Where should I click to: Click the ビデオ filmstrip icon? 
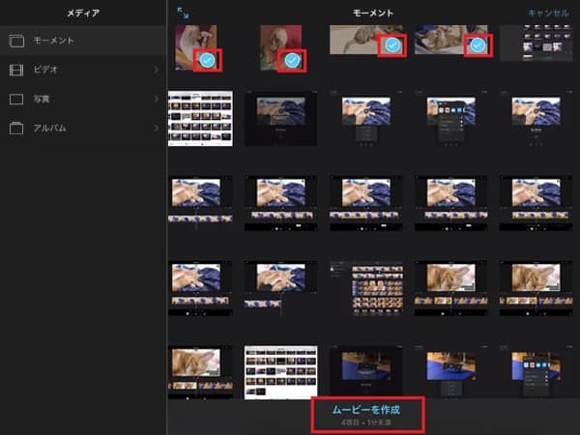(15, 70)
